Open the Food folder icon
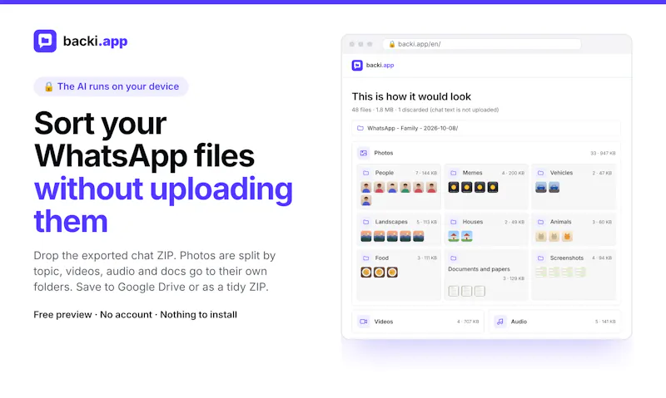 pyautogui.click(x=365, y=258)
